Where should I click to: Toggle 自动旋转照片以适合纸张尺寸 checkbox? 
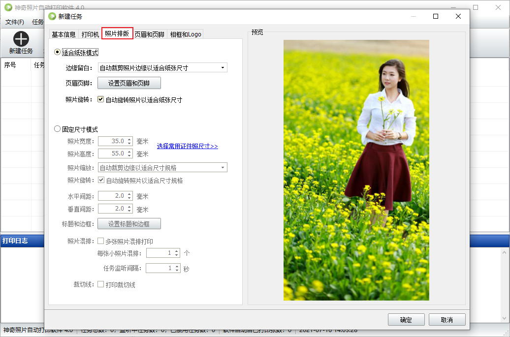point(101,99)
